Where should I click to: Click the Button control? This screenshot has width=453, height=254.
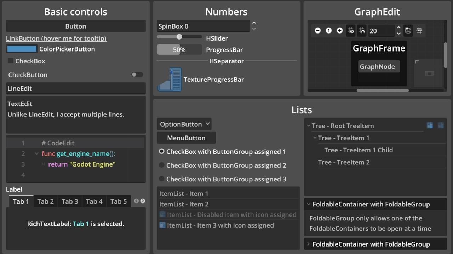click(x=76, y=26)
